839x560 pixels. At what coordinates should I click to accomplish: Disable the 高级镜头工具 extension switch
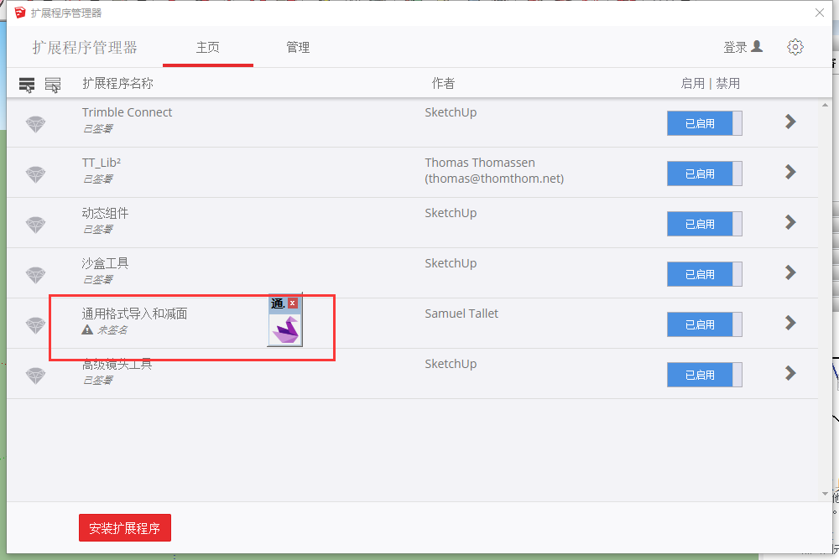(x=704, y=375)
